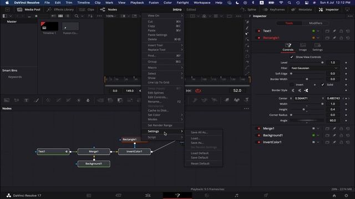Select the first Border Style icon
This screenshot has height=199, width=355.
(293, 91)
